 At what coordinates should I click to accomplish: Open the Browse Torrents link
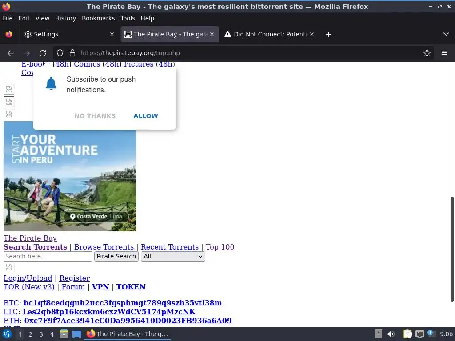tap(104, 247)
